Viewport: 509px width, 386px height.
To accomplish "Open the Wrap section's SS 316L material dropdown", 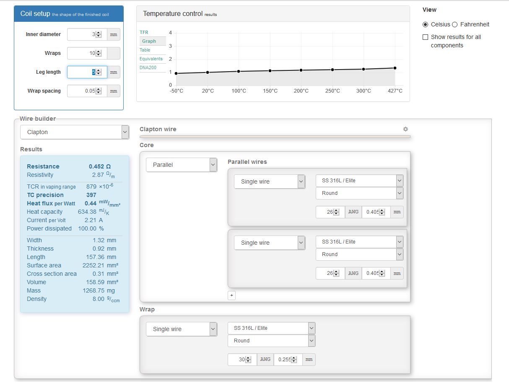I will tap(271, 328).
